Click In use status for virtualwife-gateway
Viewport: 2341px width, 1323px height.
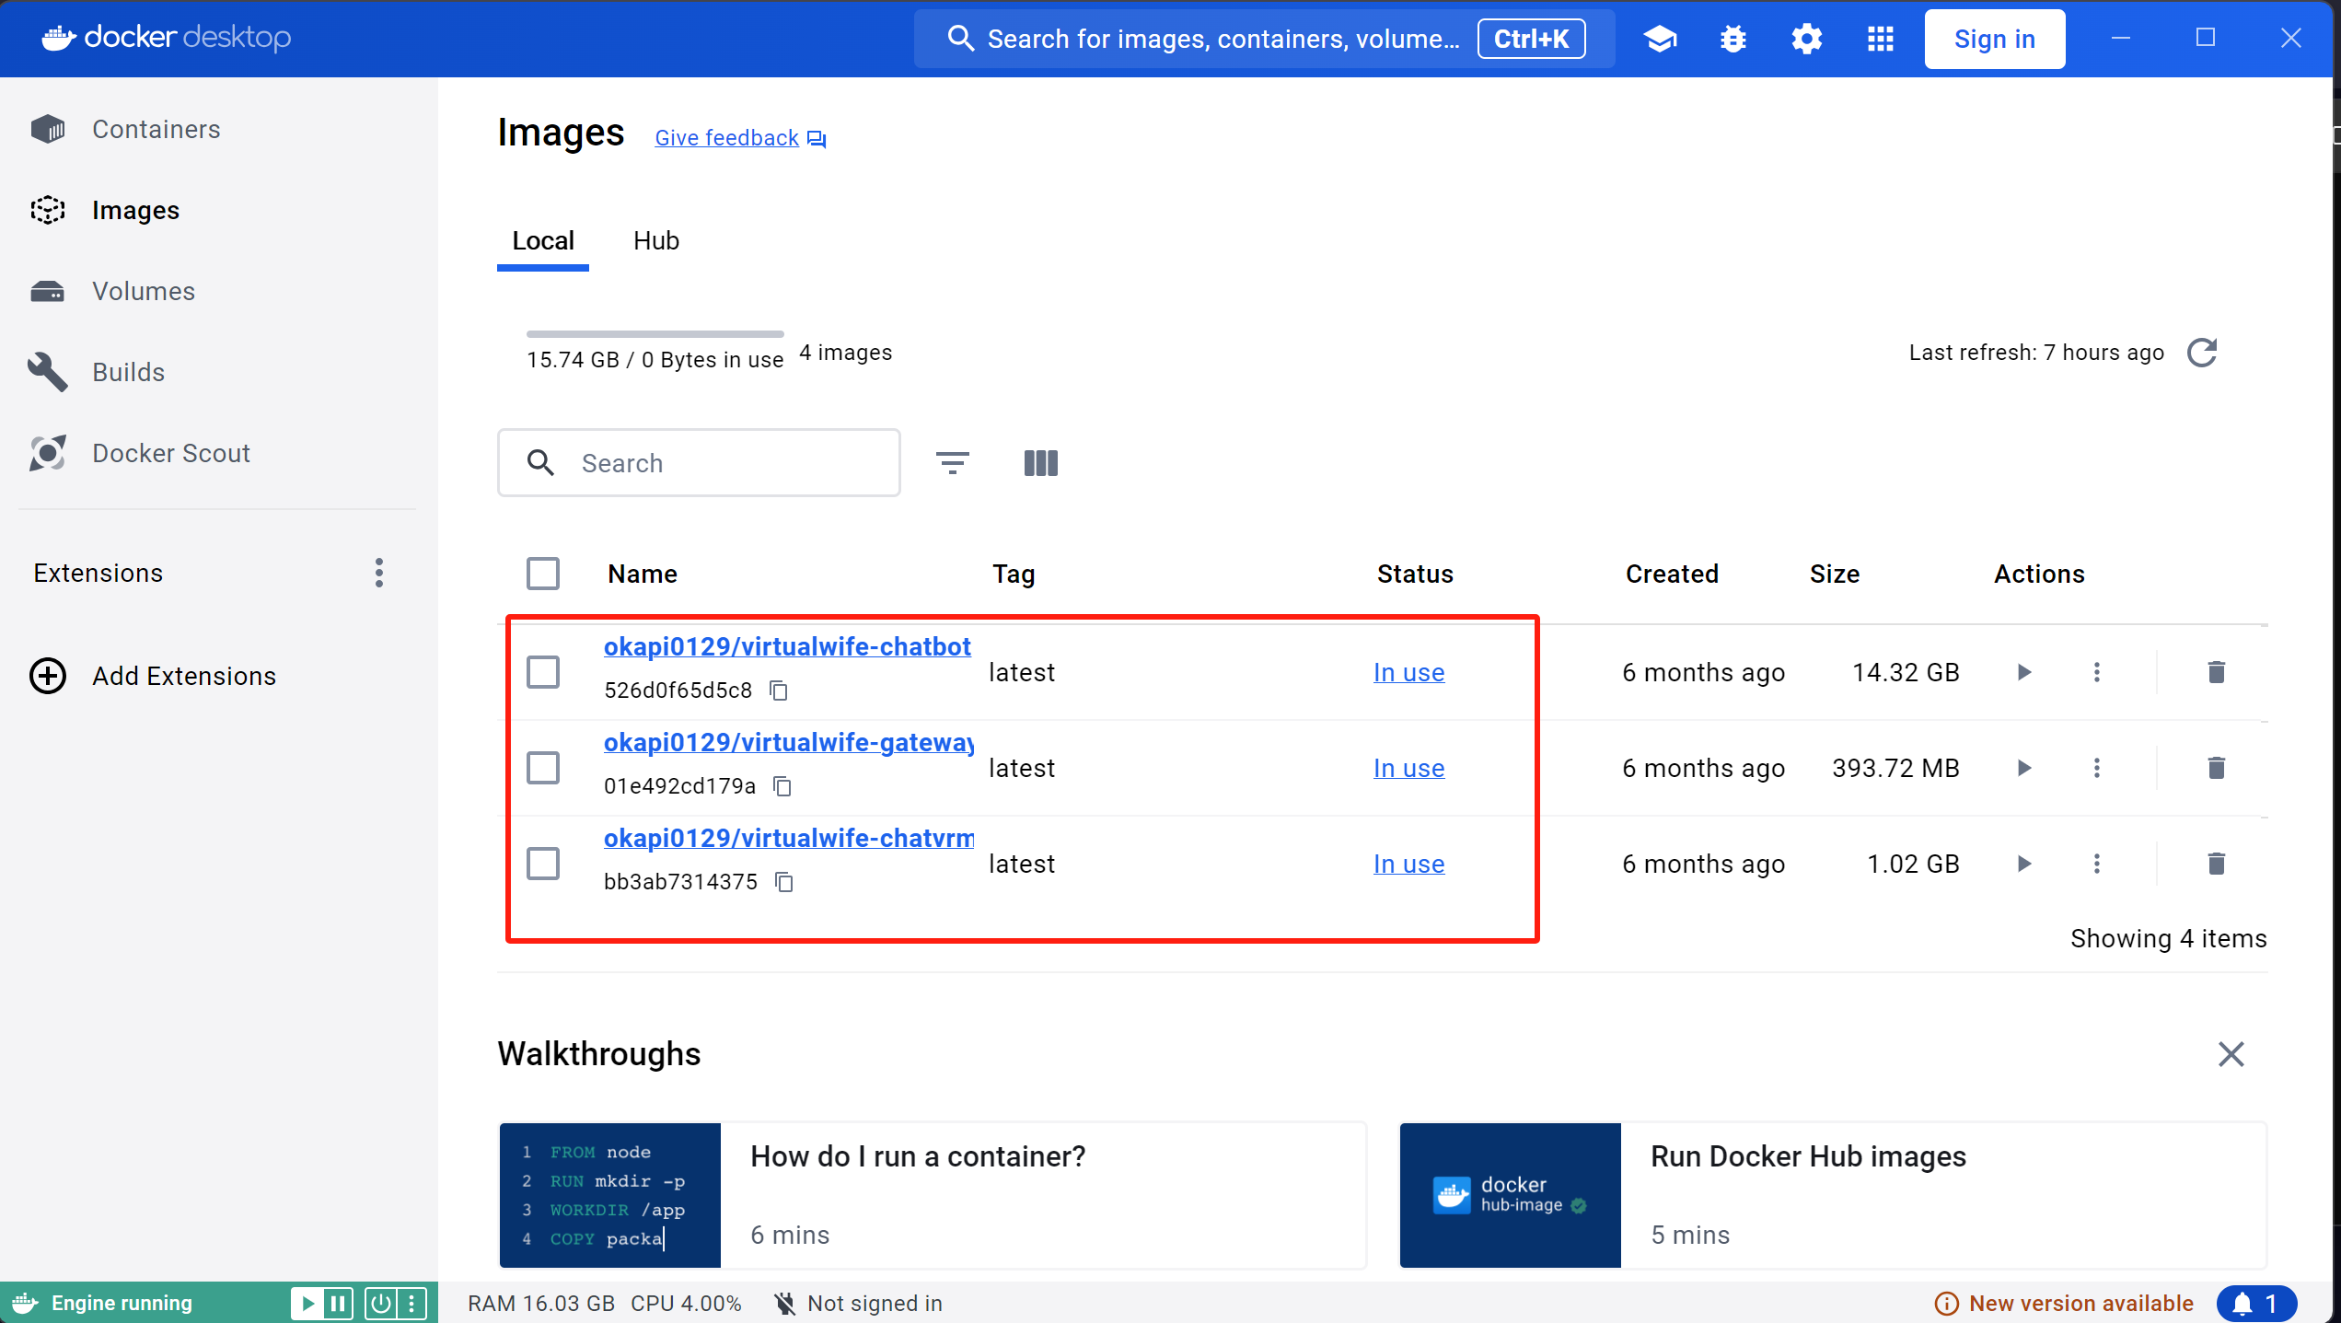pyautogui.click(x=1408, y=768)
